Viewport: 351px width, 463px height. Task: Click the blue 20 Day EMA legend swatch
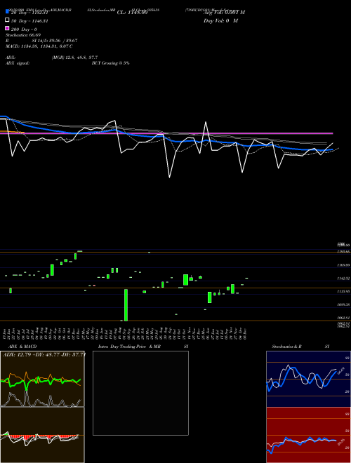[7, 11]
